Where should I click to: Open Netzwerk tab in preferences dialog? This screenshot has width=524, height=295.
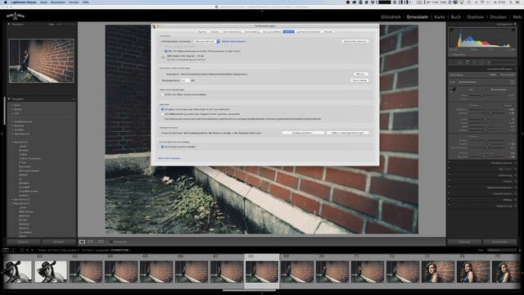point(328,32)
